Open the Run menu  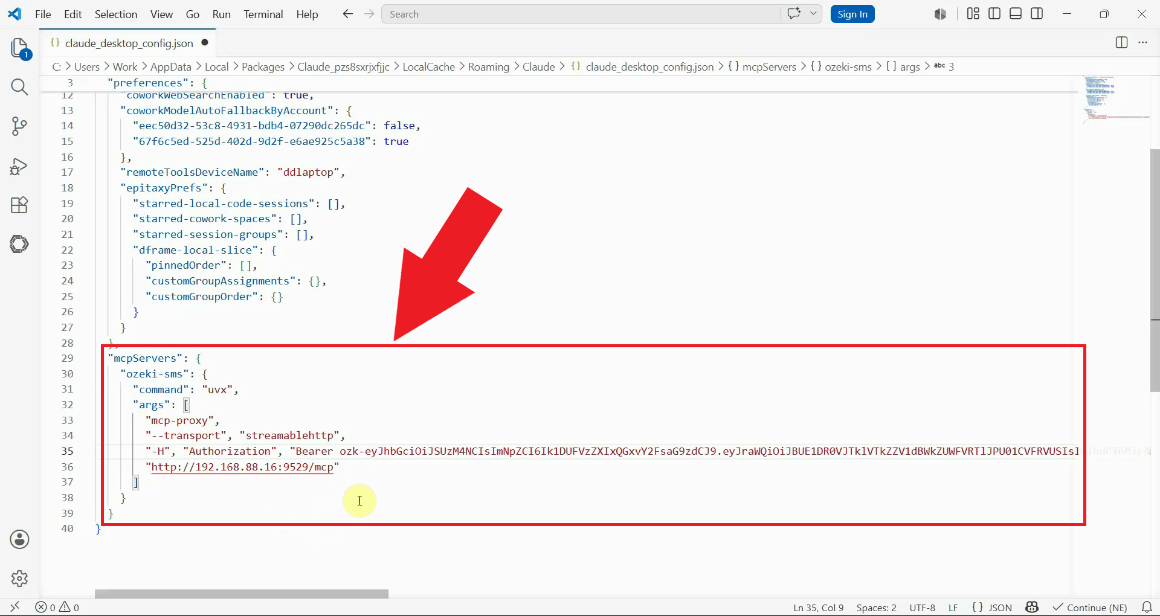point(222,14)
